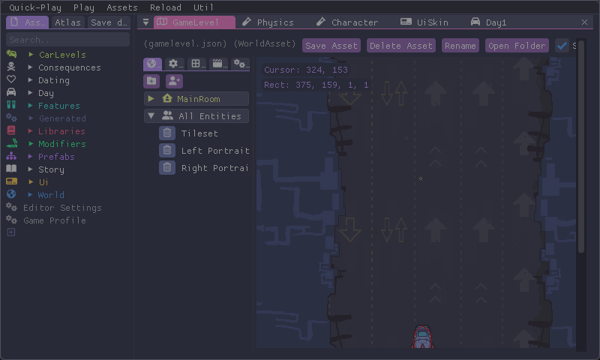Image resolution: width=600 pixels, height=360 pixels.
Task: Click the add new folder icon
Action: coord(152,81)
